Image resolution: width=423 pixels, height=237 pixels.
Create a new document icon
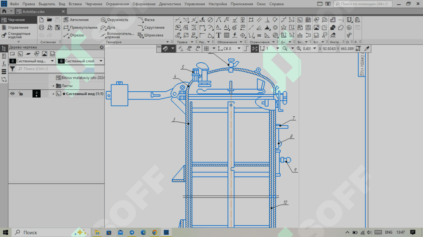[41, 20]
